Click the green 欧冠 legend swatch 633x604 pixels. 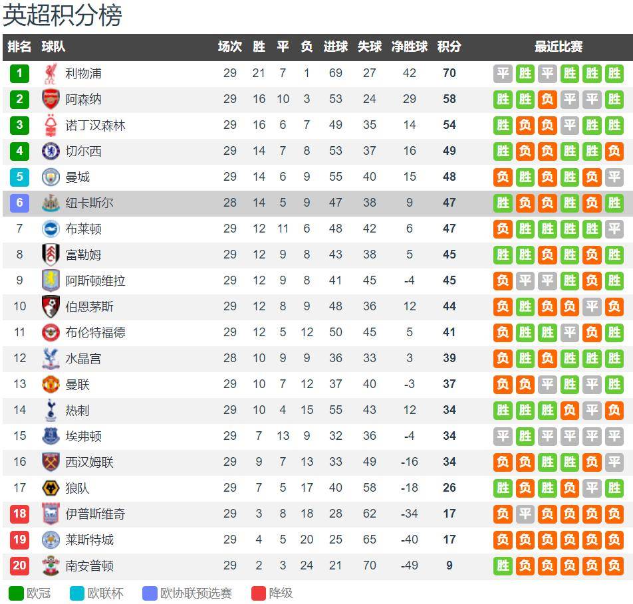(x=17, y=593)
